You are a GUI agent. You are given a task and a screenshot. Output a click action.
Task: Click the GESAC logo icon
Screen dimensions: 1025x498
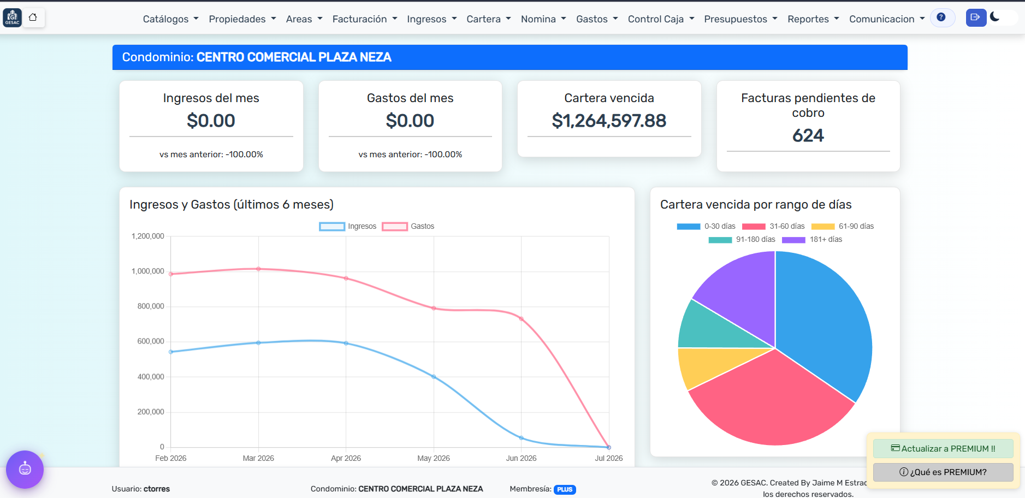coord(12,17)
